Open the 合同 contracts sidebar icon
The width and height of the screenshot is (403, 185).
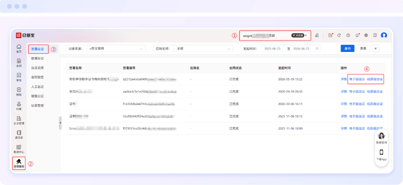pos(19,62)
